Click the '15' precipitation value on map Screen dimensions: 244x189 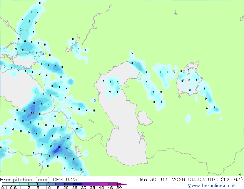[x=59, y=147]
